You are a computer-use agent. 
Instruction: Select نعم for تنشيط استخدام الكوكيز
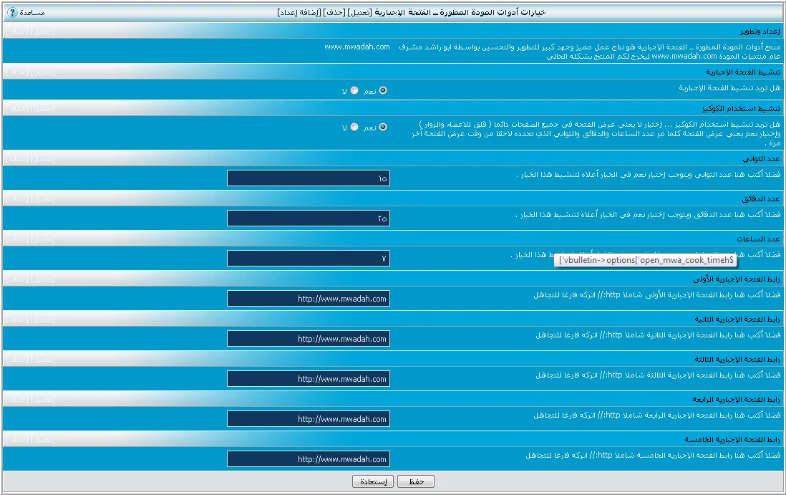[383, 127]
